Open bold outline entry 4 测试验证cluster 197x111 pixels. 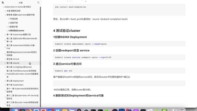pyautogui.click(x=16, y=31)
